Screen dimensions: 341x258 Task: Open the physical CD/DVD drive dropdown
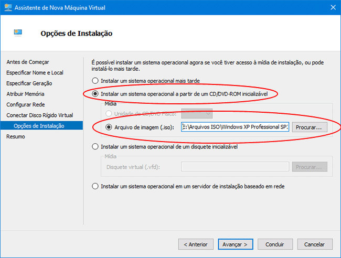(197, 113)
